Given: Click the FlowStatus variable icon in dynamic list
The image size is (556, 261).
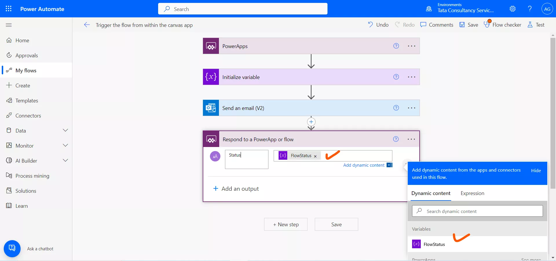Looking at the screenshot, I should (x=416, y=244).
